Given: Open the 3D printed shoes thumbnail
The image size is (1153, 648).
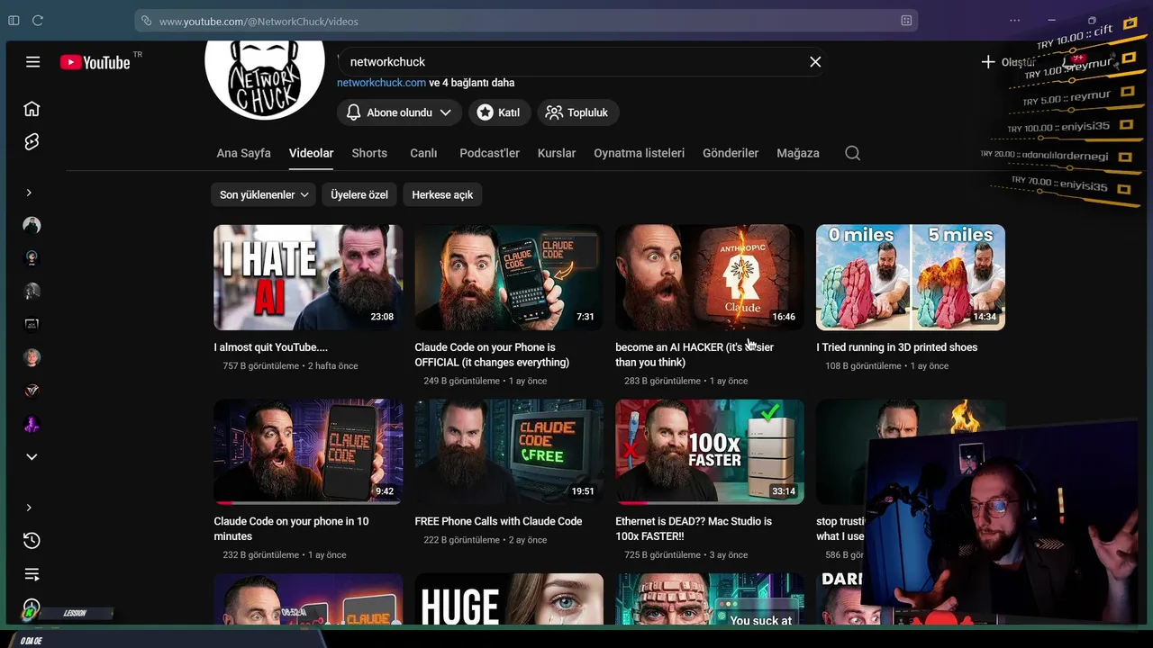Looking at the screenshot, I should (911, 277).
